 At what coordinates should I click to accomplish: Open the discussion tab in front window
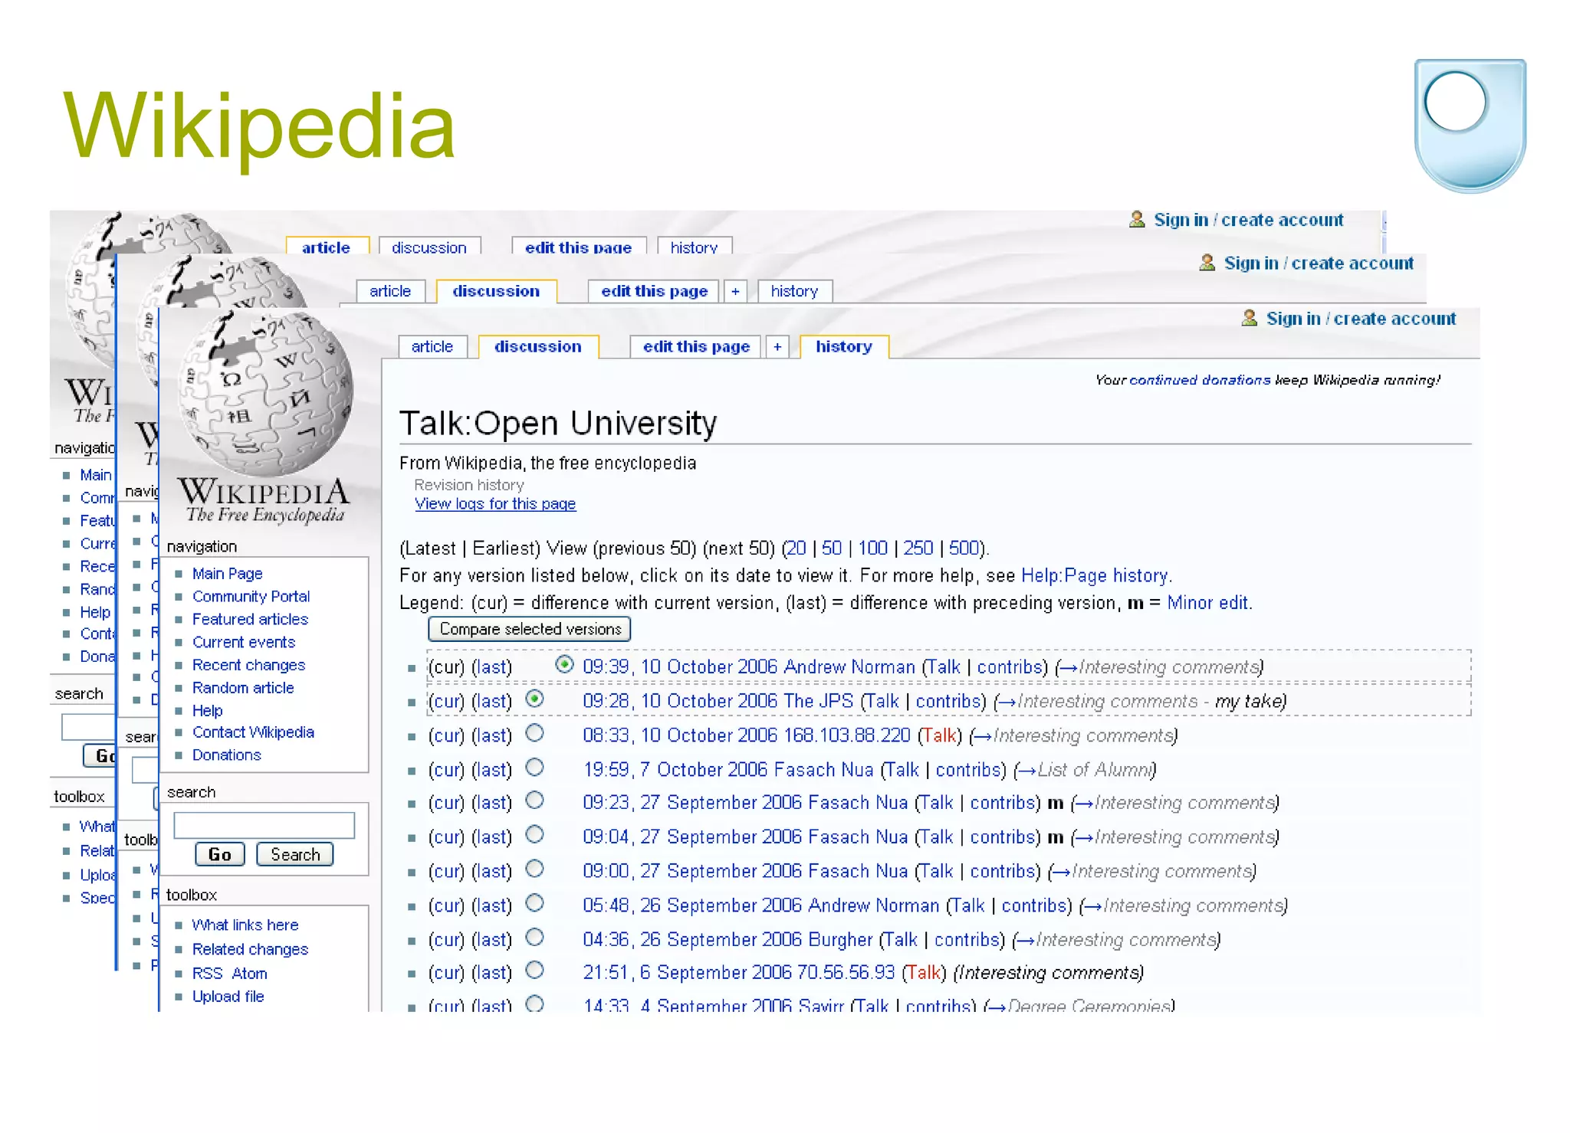(x=538, y=346)
